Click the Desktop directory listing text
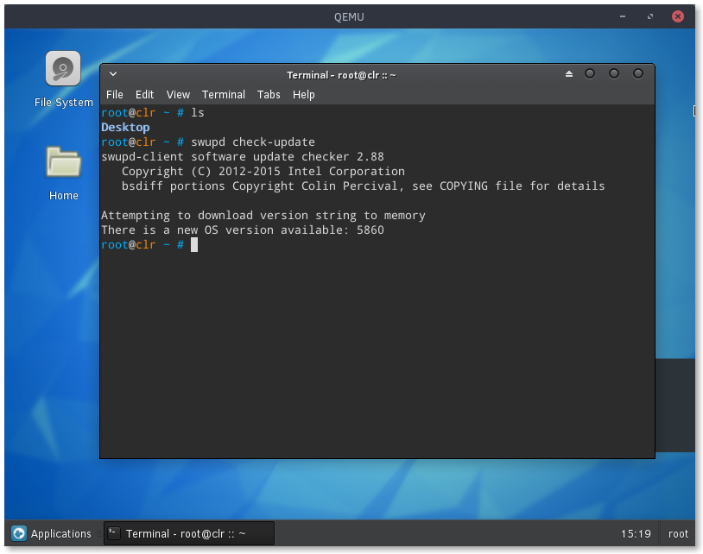Screen dimensions: 703x554 [x=125, y=127]
